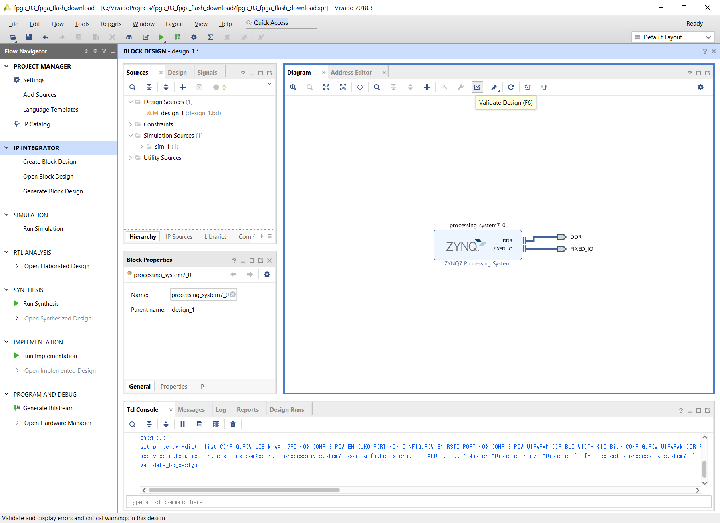The width and height of the screenshot is (720, 523).
Task: Expand DDR interface plus on ZYNQ block
Action: coord(518,241)
